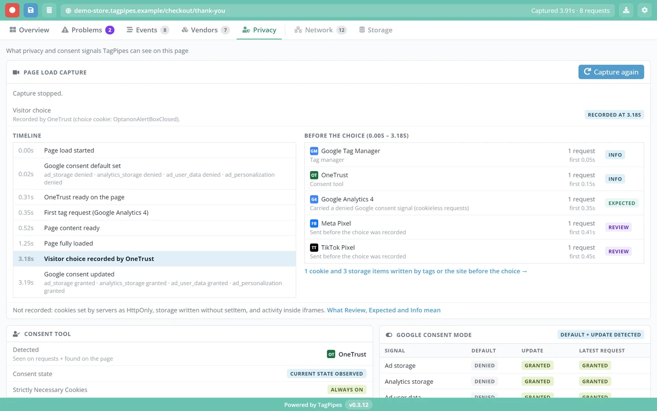Open the Events tab
Image resolution: width=657 pixels, height=411 pixels.
click(147, 30)
